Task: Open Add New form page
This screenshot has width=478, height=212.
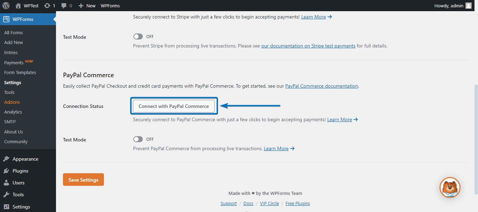Action: pyautogui.click(x=14, y=42)
